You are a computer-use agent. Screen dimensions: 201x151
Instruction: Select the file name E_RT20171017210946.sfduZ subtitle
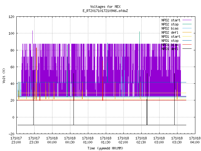[x=105, y=11]
